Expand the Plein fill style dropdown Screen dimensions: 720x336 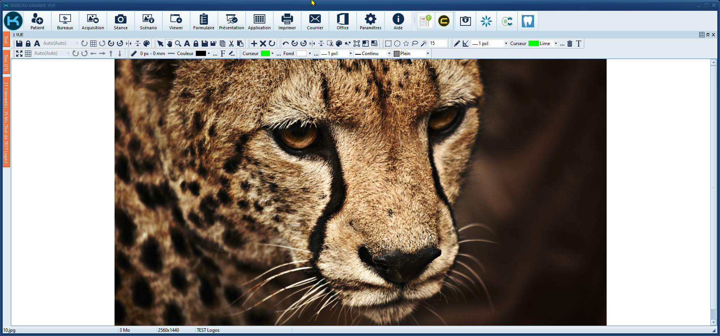(x=428, y=54)
